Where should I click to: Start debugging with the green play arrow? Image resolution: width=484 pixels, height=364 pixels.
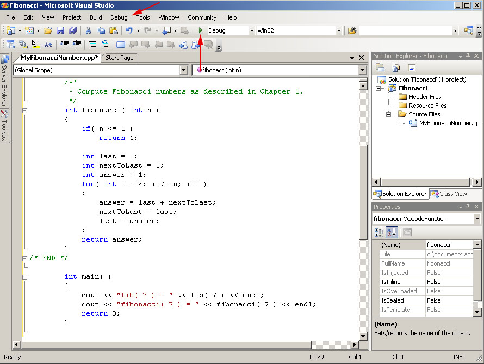pos(200,30)
